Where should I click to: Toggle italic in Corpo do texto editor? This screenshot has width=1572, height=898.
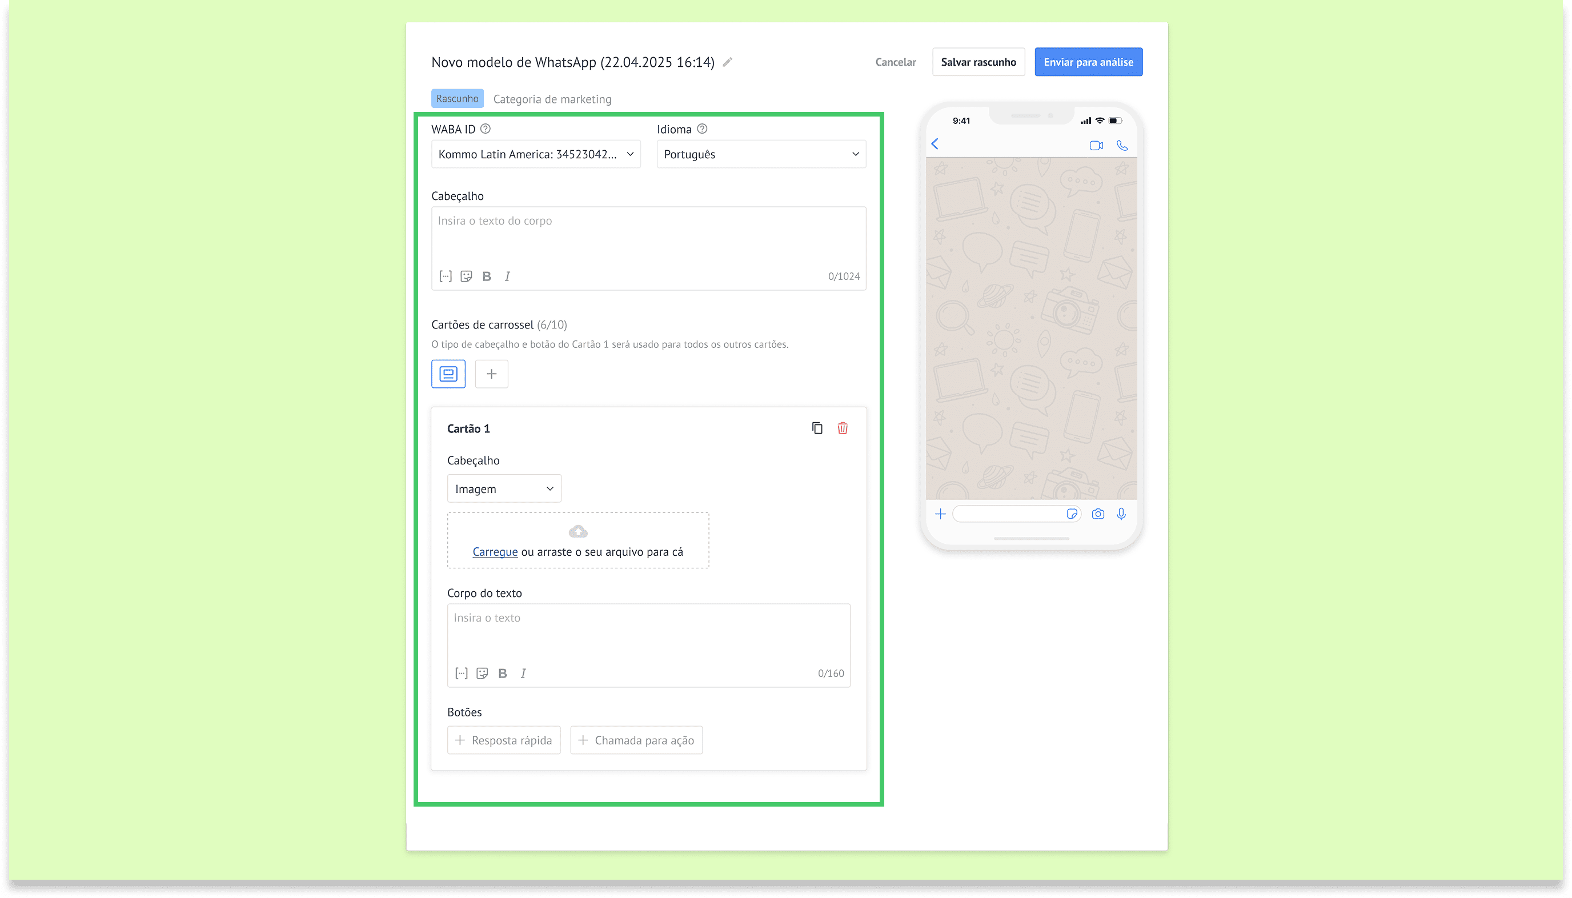click(524, 673)
